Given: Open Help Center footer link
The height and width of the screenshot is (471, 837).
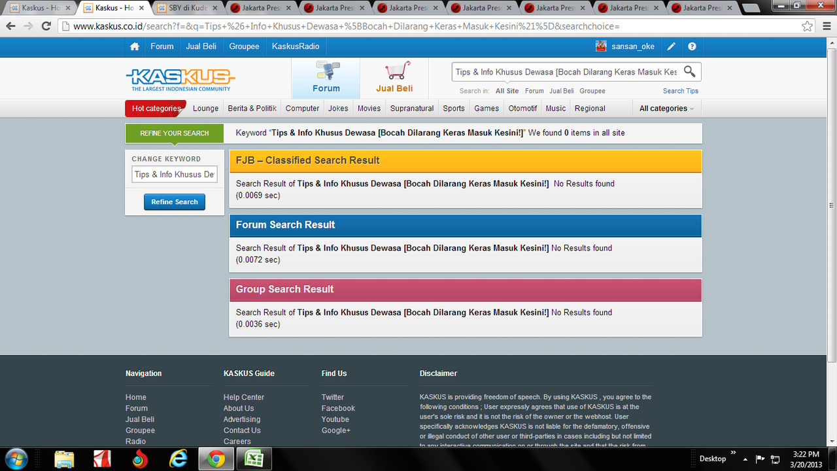Looking at the screenshot, I should click(244, 397).
